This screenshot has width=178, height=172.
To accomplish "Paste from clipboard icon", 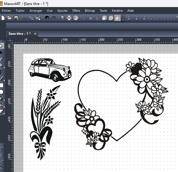I will pyautogui.click(x=38, y=18).
